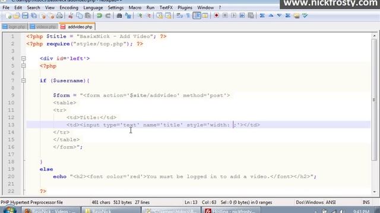Image resolution: width=380 pixels, height=213 pixels.
Task: Open the Edit menu
Action: (18, 8)
